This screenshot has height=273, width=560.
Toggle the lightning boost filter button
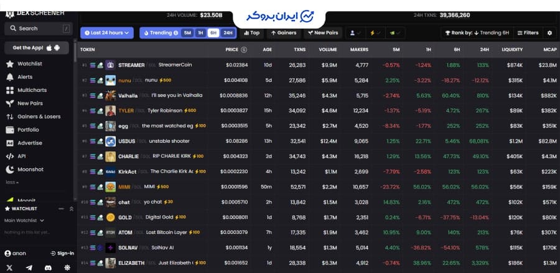[x=376, y=33]
